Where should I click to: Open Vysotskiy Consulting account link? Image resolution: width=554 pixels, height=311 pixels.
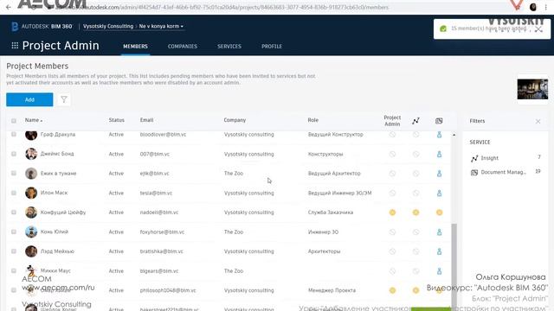click(x=108, y=26)
